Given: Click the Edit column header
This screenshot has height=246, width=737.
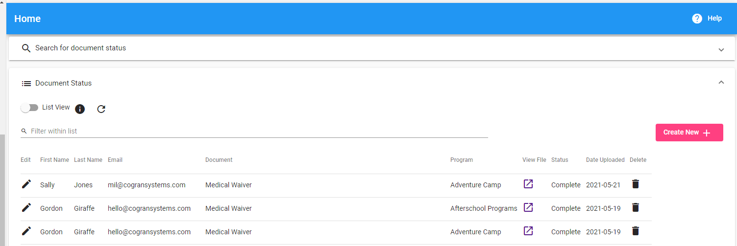Looking at the screenshot, I should [25, 160].
